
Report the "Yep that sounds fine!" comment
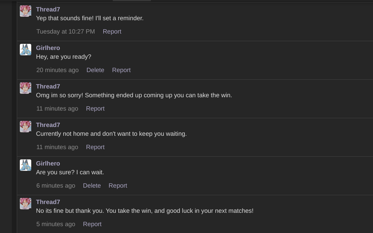coord(112,32)
